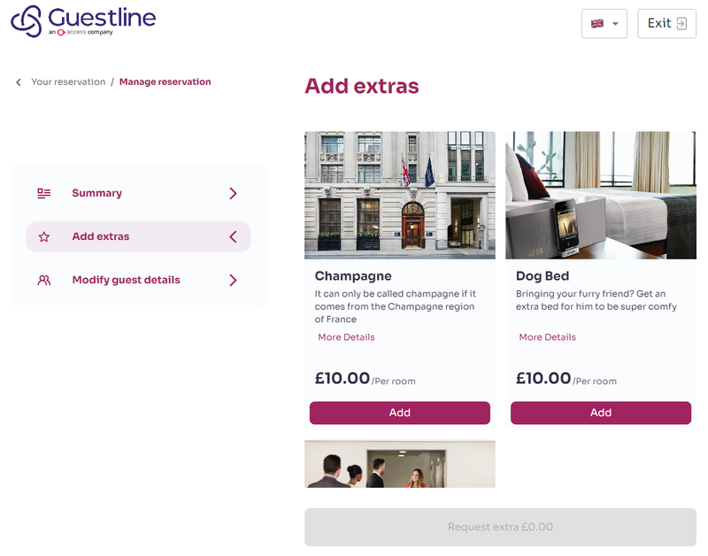Click the back arrow near Your reservation
This screenshot has width=708, height=556.
point(18,81)
